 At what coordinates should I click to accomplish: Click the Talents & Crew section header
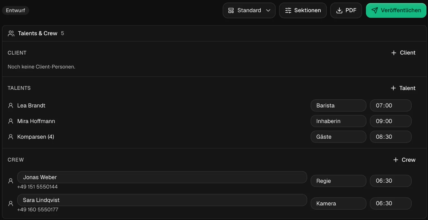click(214, 33)
